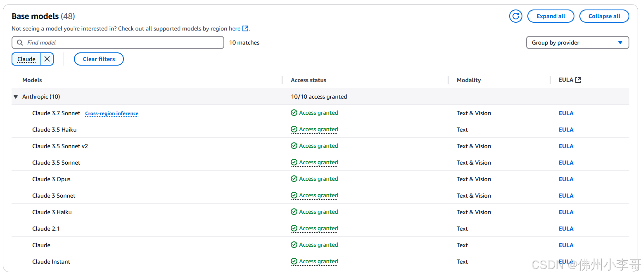Click Clear filters button
This screenshot has height=276, width=643.
tap(99, 59)
